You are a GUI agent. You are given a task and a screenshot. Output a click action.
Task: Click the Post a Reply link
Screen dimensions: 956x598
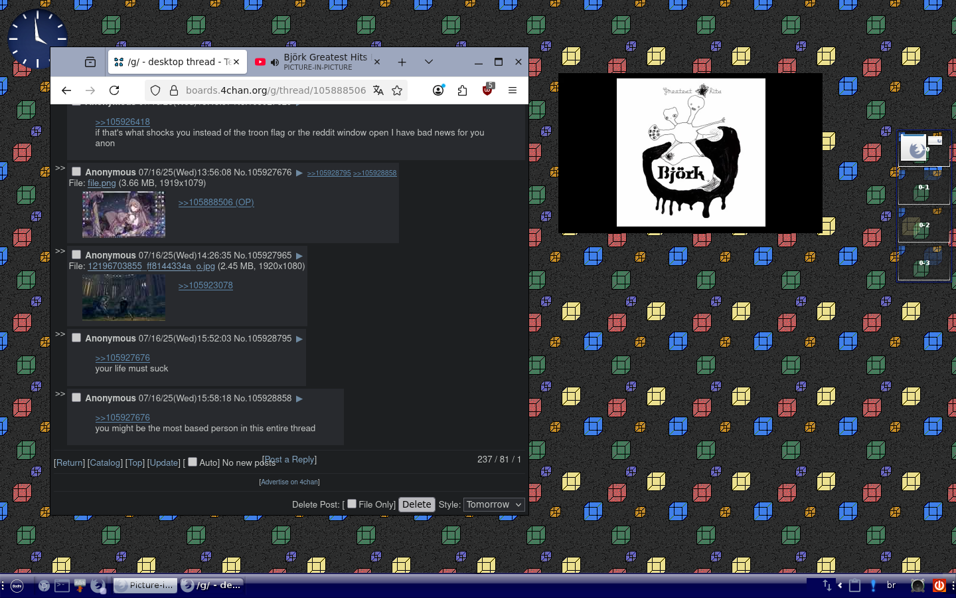[x=291, y=459]
